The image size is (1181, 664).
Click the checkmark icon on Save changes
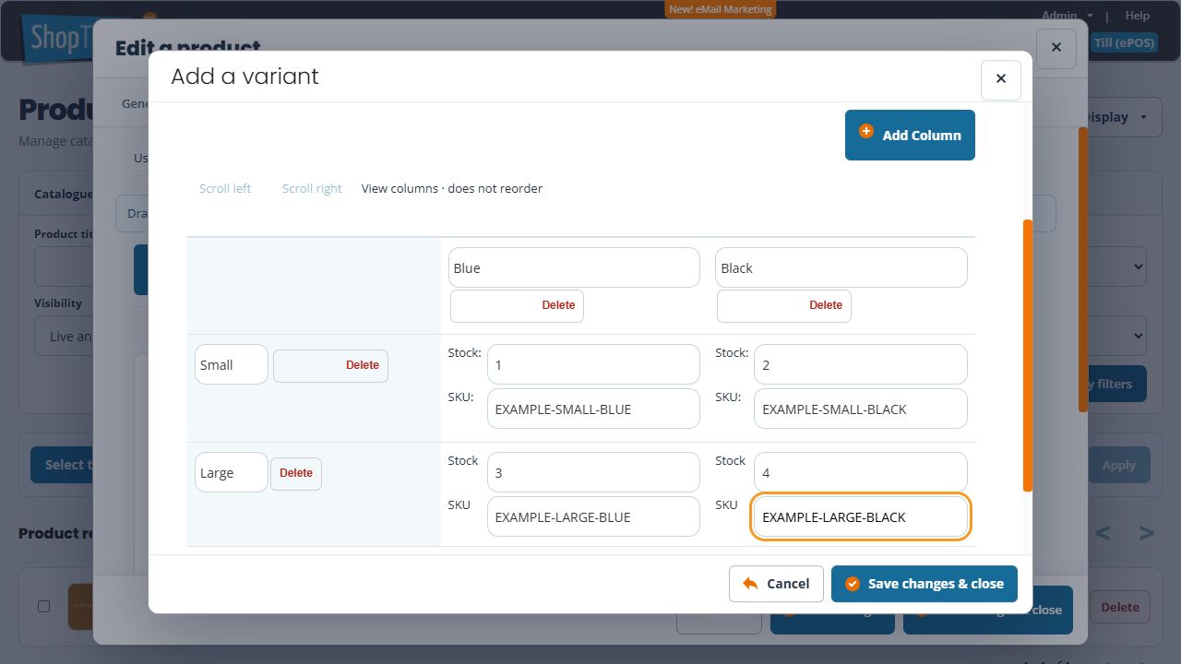(x=853, y=584)
